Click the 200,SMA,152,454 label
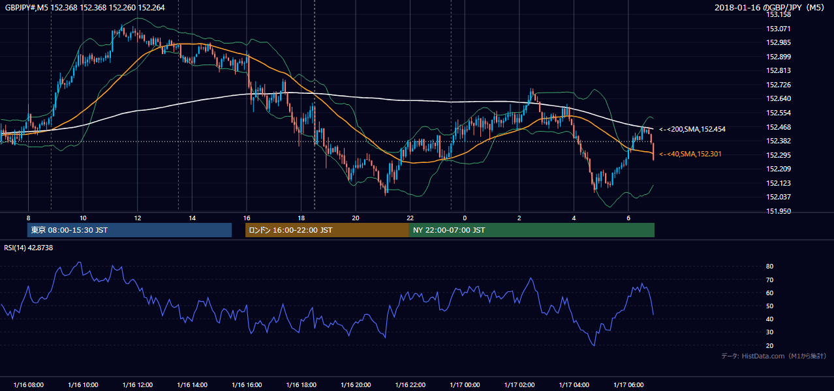The width and height of the screenshot is (834, 391). pos(692,129)
